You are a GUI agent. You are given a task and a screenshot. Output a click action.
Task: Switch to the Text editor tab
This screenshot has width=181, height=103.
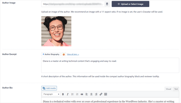coord(176,89)
